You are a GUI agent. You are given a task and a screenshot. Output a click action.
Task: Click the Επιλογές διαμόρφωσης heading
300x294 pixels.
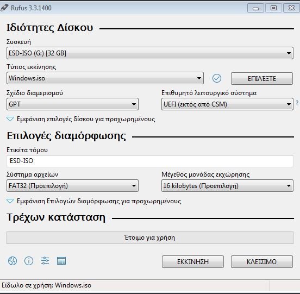66,136
